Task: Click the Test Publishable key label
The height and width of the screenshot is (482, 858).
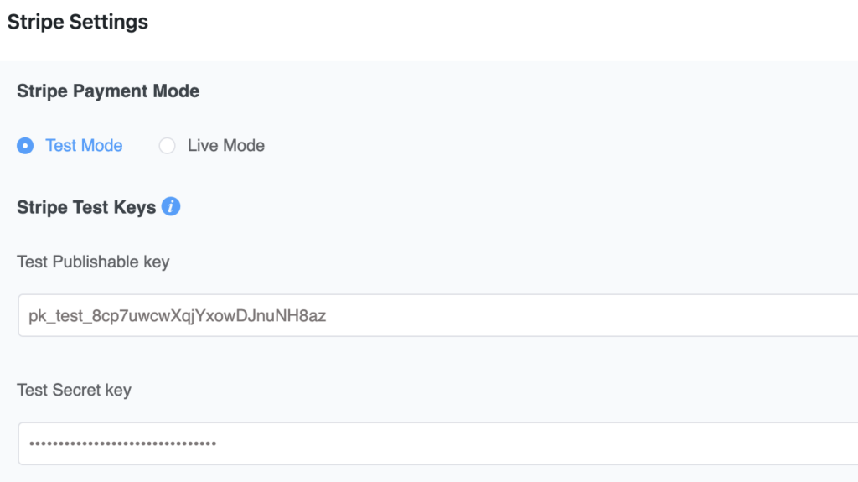Action: click(93, 262)
